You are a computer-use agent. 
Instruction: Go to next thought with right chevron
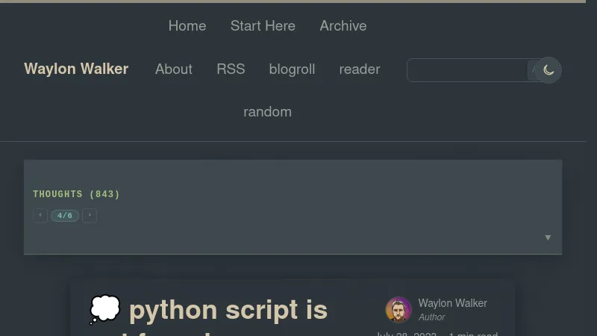pos(90,216)
